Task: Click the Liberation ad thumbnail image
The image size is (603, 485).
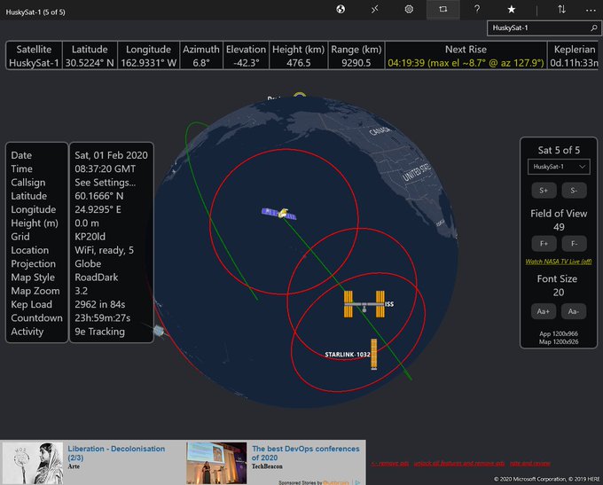Action: (33, 463)
